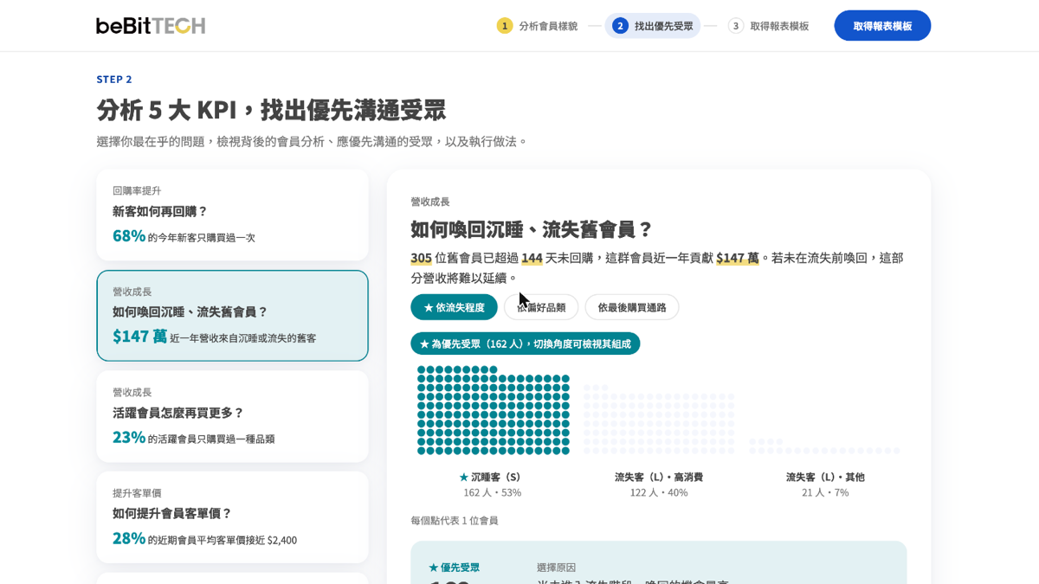
Task: Click the 68% statistic
Action: point(129,235)
